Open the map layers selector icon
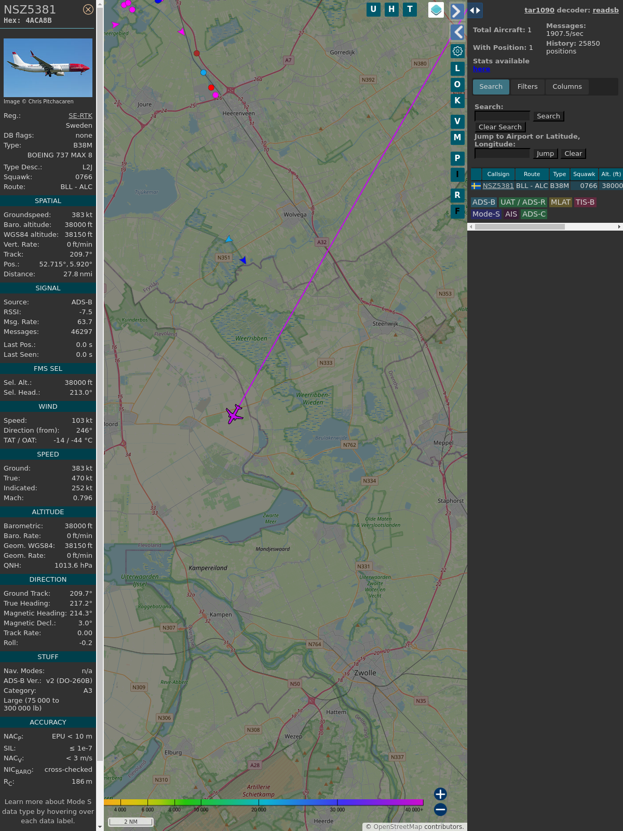The width and height of the screenshot is (623, 831). click(436, 10)
